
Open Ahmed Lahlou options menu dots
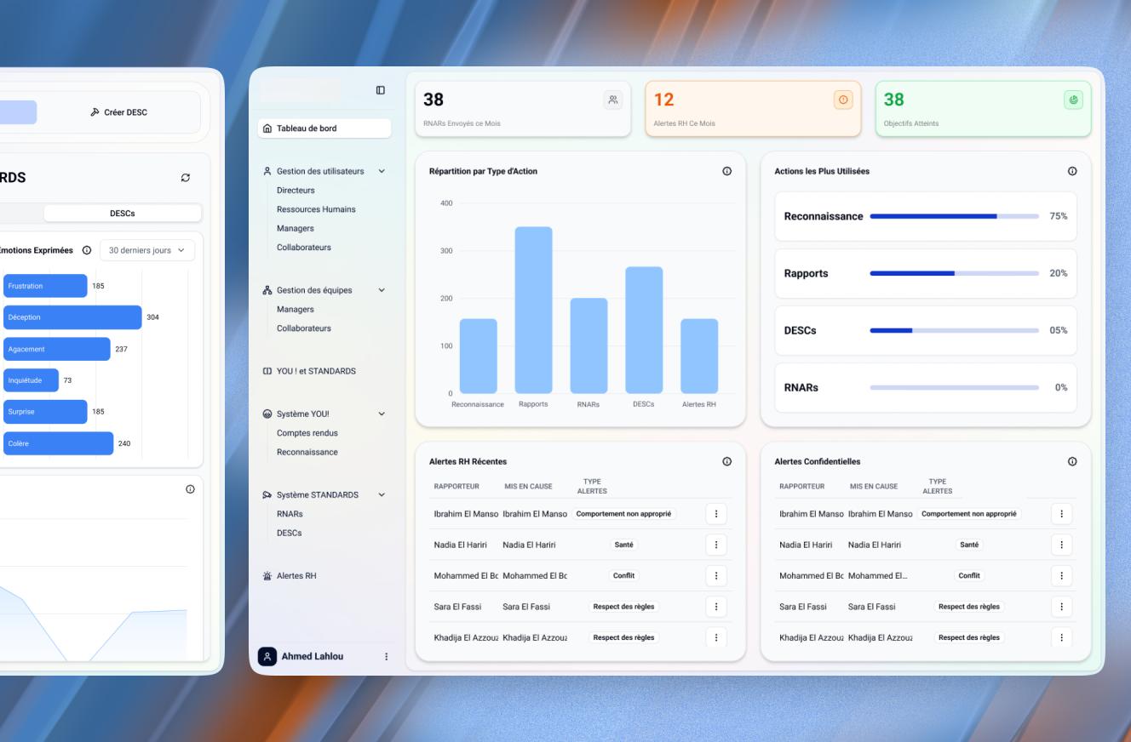click(386, 656)
